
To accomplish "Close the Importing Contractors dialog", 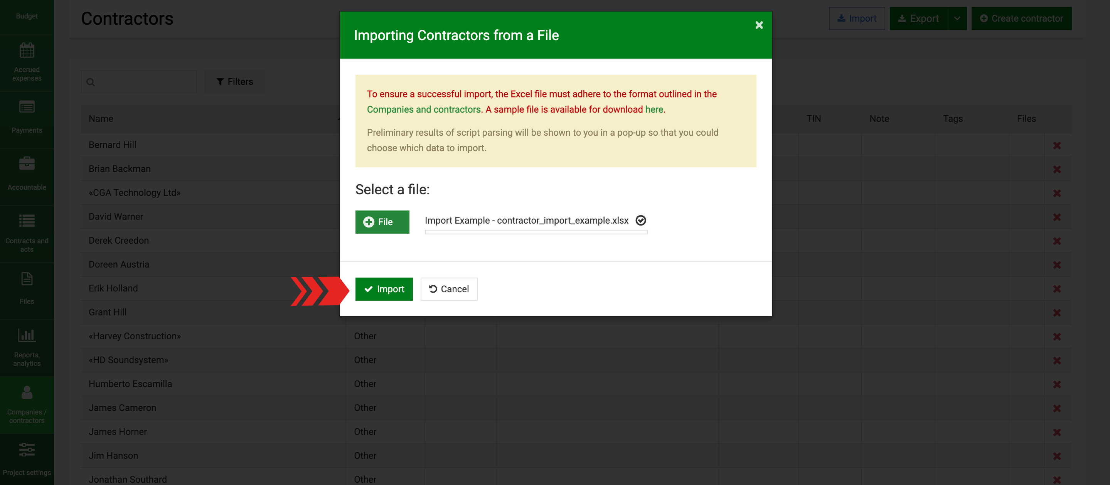I will tap(759, 25).
